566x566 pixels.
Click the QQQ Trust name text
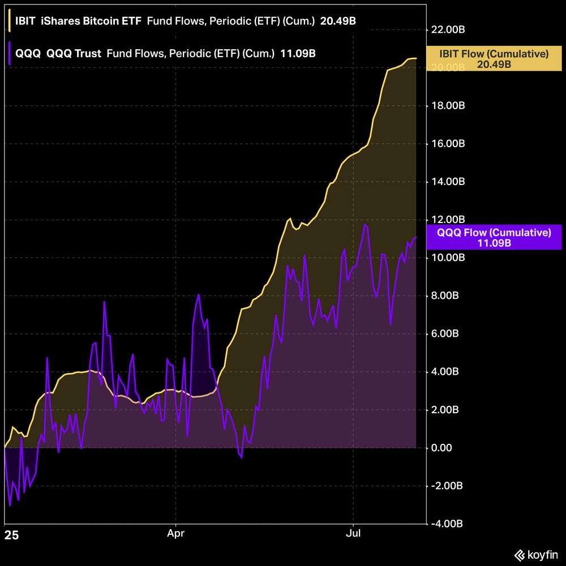click(x=74, y=53)
